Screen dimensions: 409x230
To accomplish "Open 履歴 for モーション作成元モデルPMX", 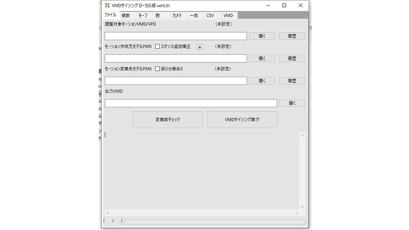I will click(292, 59).
